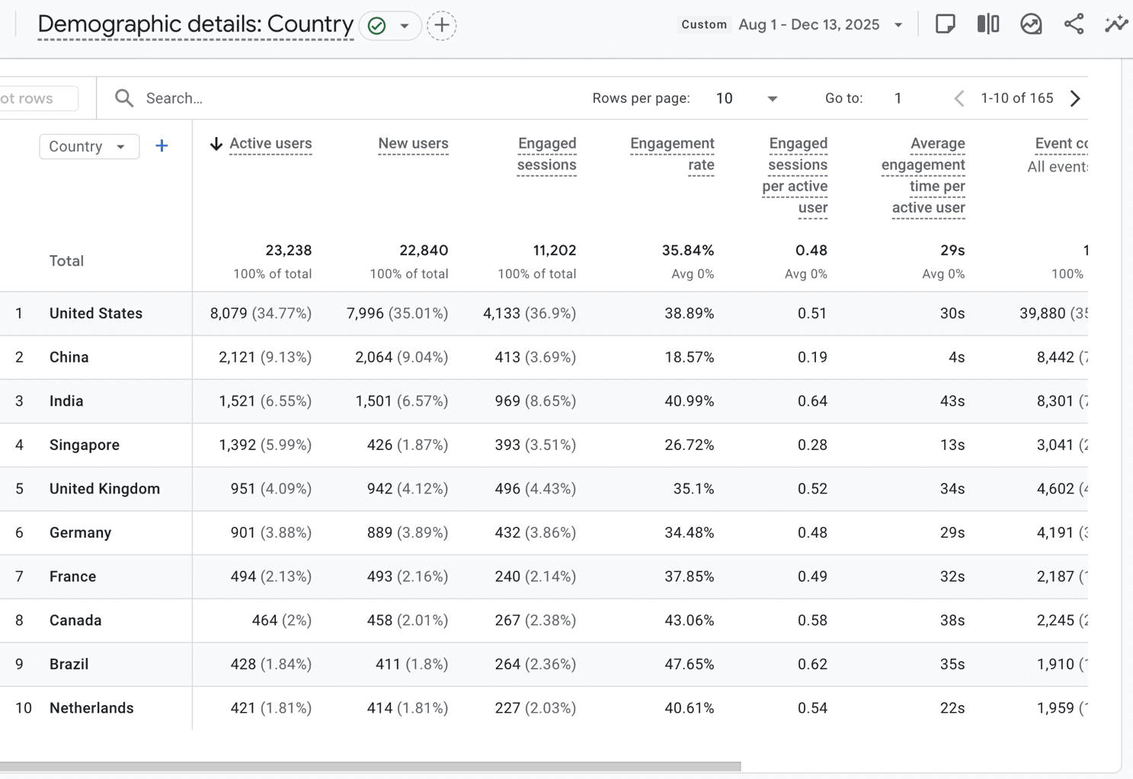The width and height of the screenshot is (1133, 779).
Task: Click the descending sort arrow on Active users
Action: pyautogui.click(x=216, y=143)
